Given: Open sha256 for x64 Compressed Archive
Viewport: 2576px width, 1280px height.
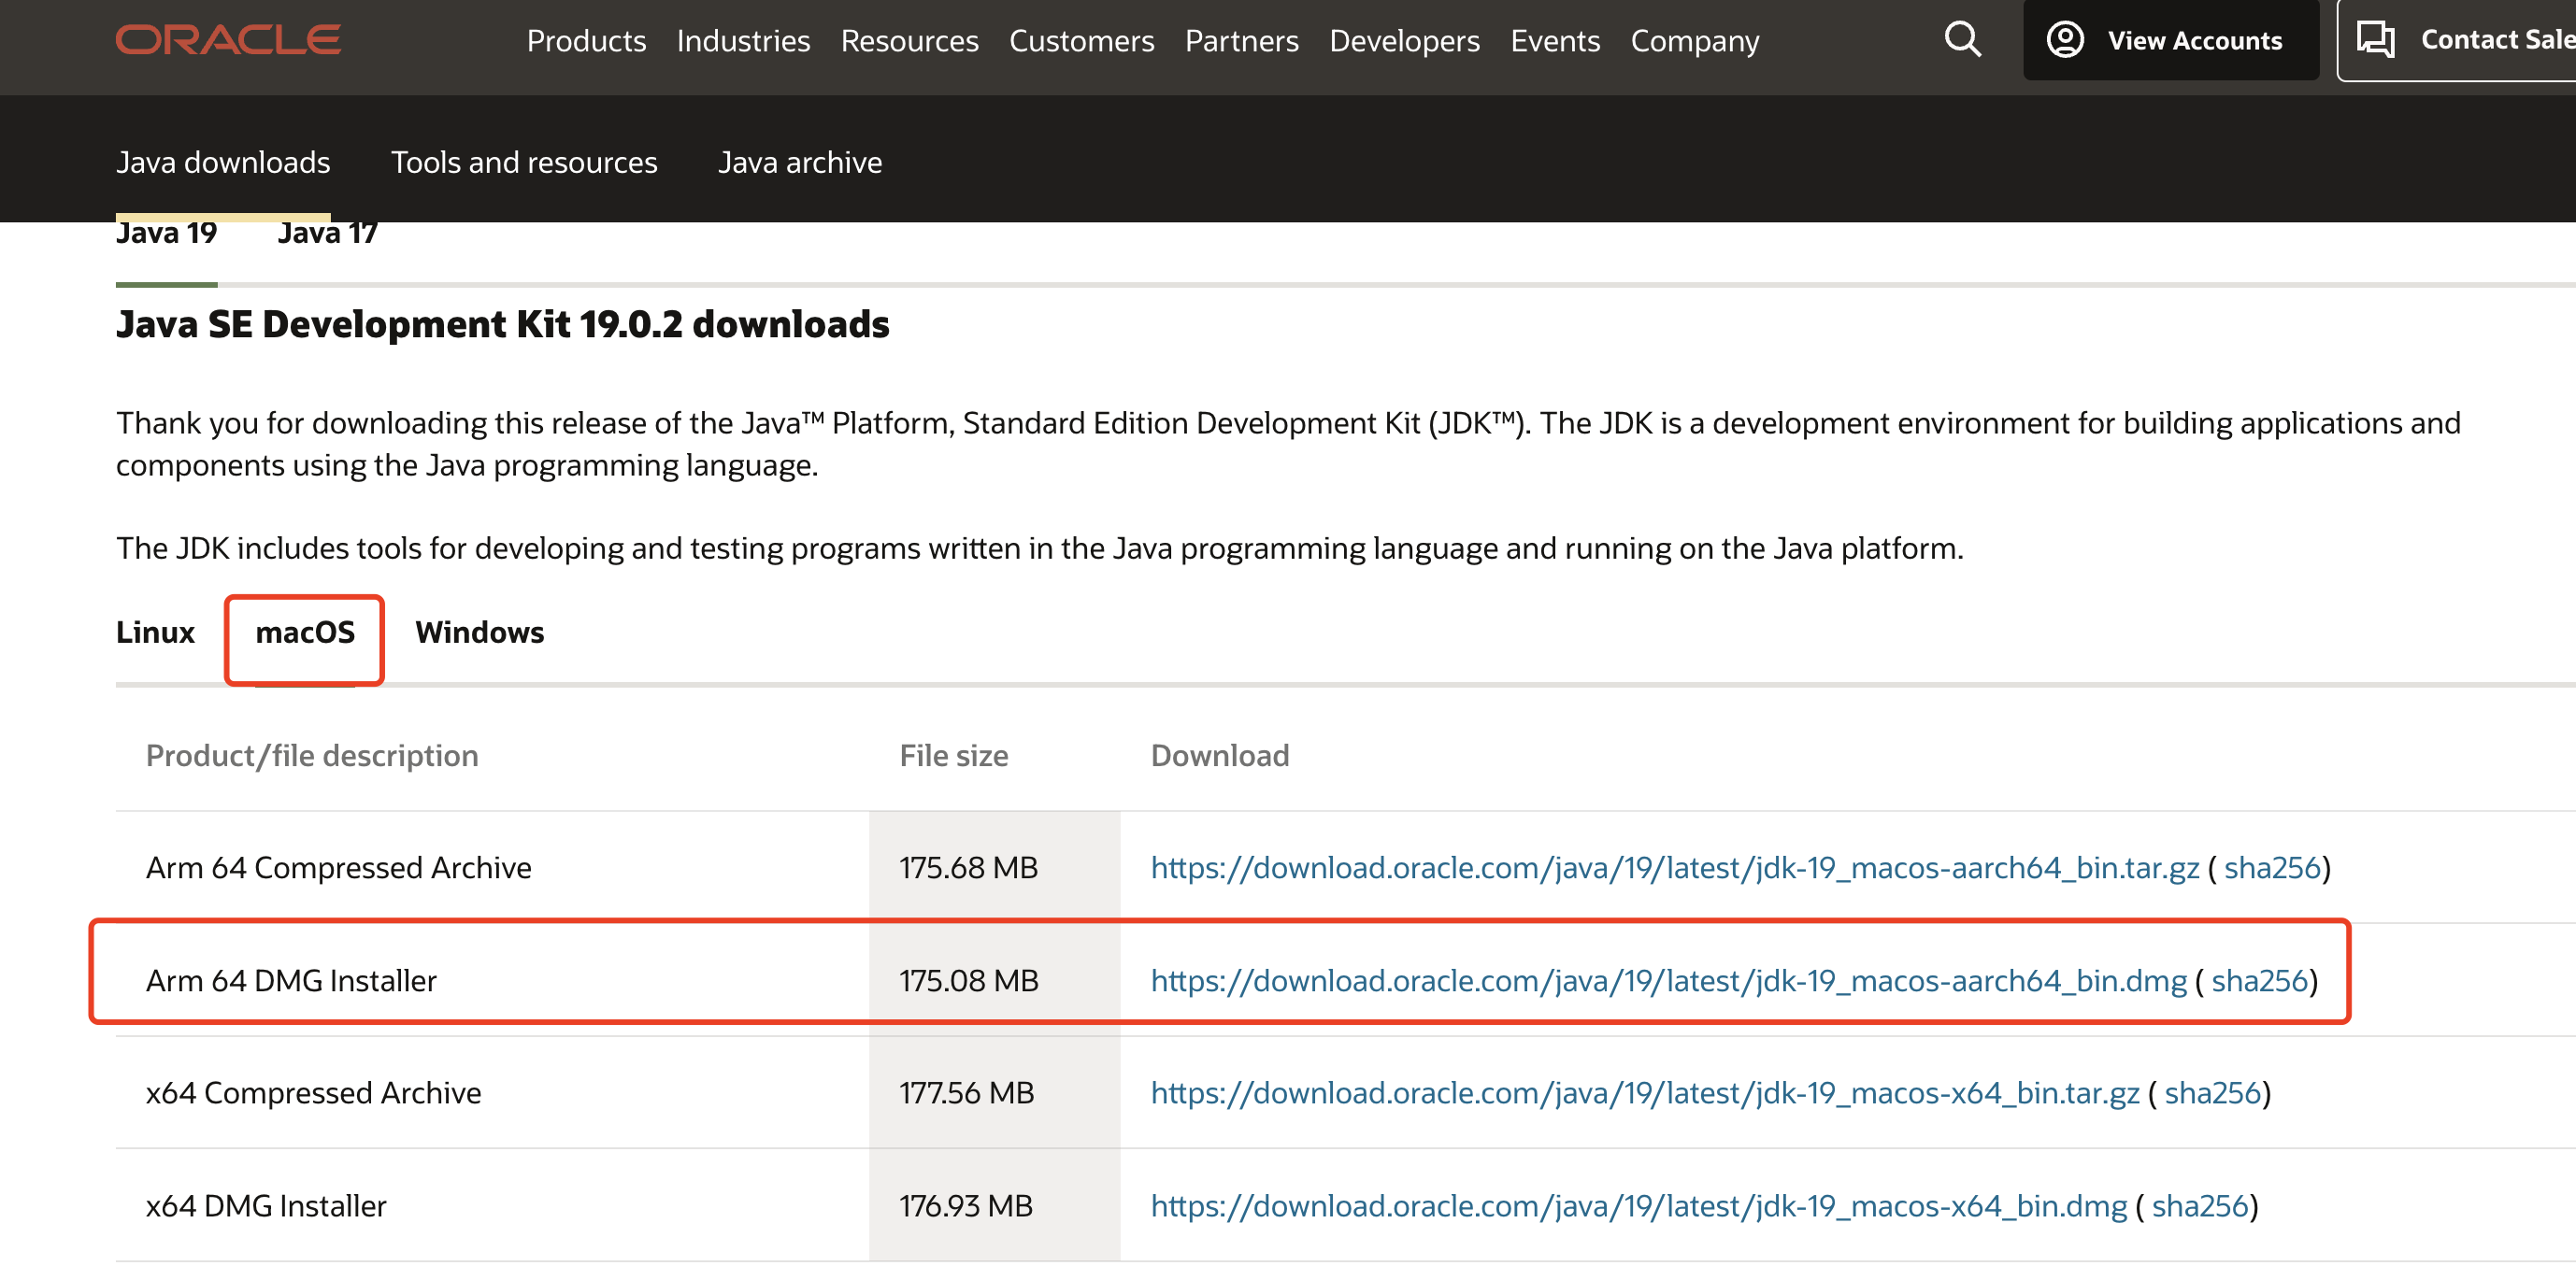Looking at the screenshot, I should (2212, 1092).
